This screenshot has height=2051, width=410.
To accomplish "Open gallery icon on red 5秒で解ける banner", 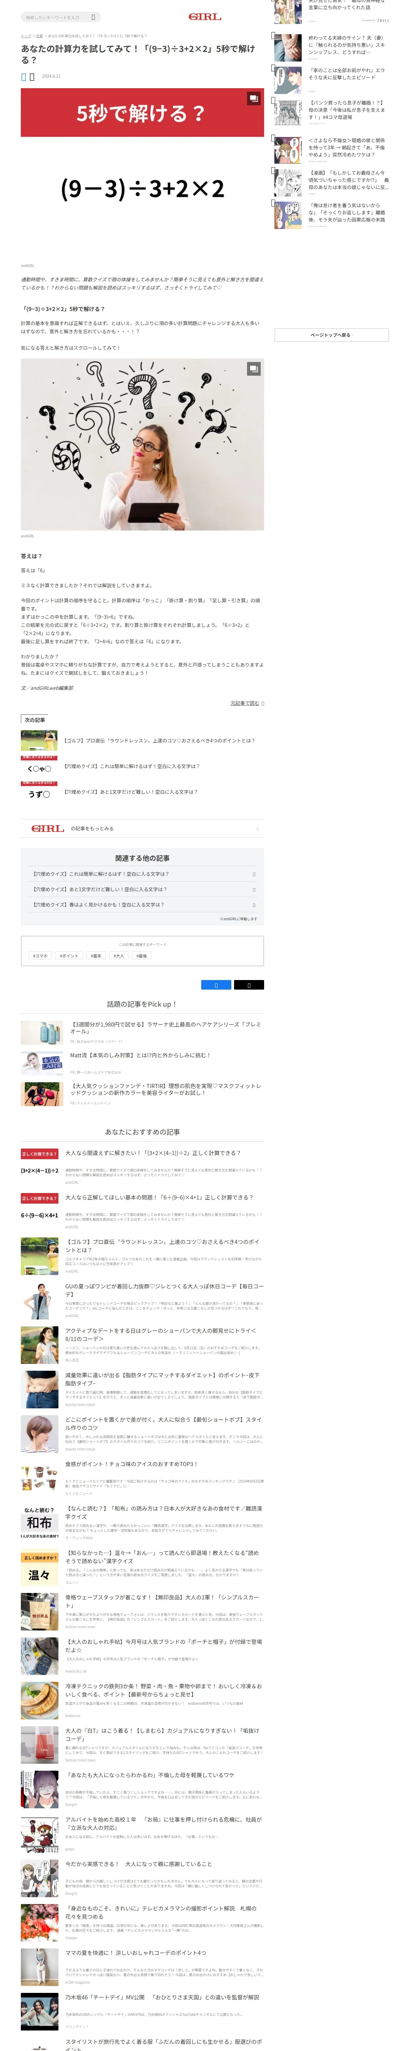I will coord(253,99).
